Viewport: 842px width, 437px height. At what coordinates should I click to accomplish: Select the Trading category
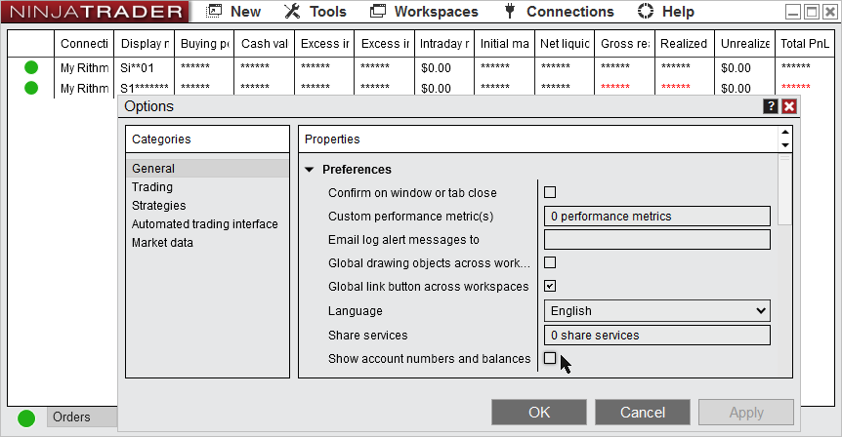(x=207, y=187)
